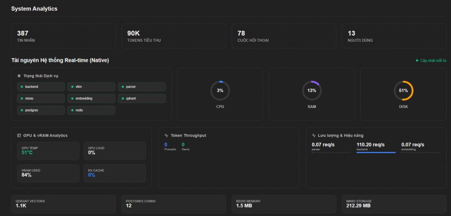Screen dimensions: 451x216
Task: Select the backend service chip
Action: coord(41,86)
